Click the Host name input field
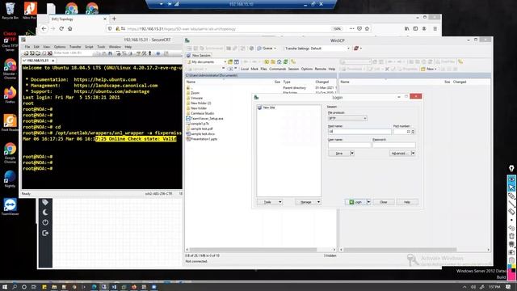Screen dimensions: 517x291 [359, 131]
